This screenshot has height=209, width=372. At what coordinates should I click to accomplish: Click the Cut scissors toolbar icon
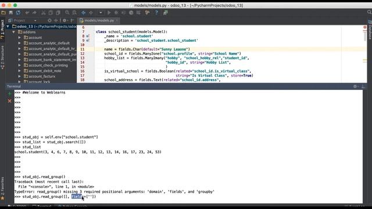coord(44,13)
